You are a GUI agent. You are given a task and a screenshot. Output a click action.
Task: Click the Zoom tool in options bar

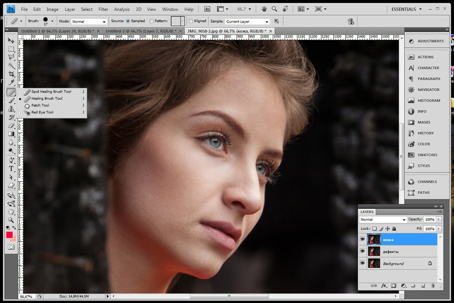coord(274,9)
